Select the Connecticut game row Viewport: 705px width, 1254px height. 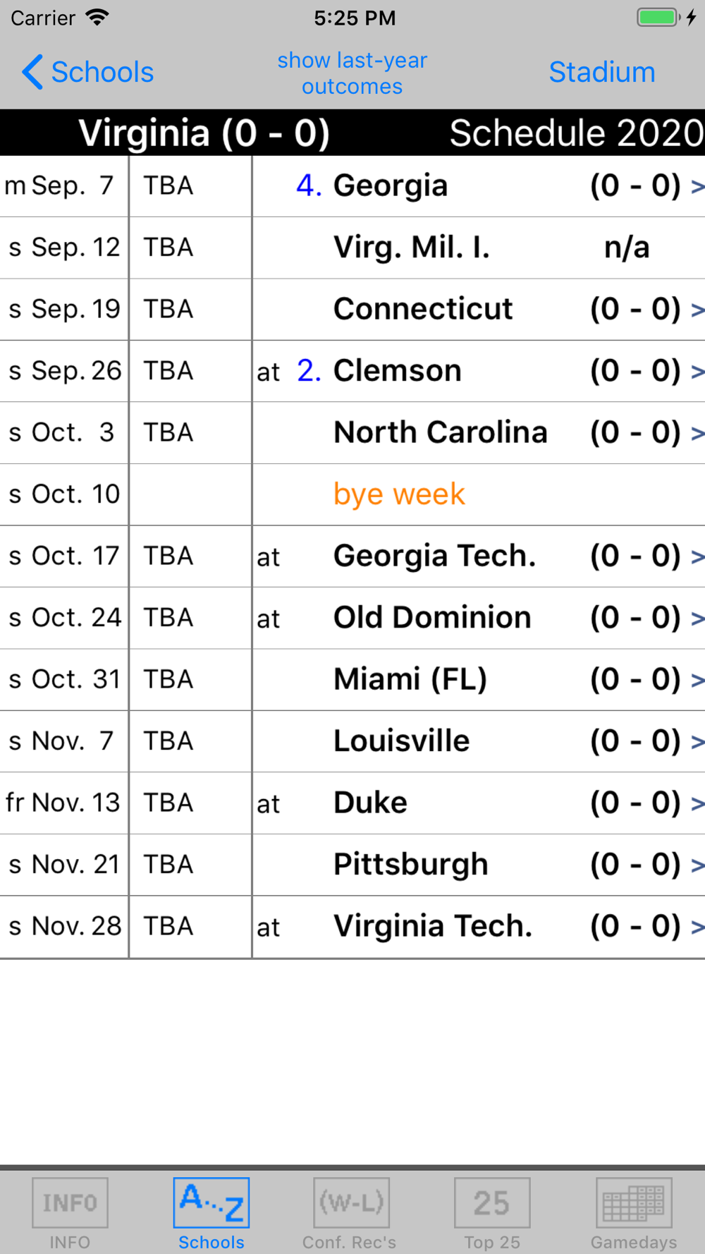click(352, 310)
